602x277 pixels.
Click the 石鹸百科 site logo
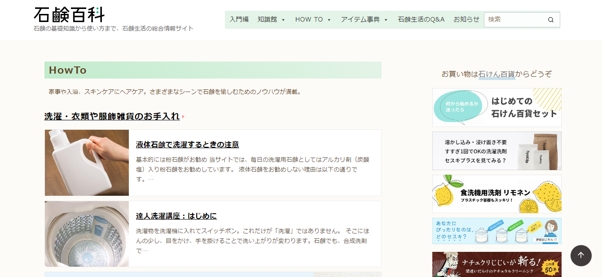69,15
